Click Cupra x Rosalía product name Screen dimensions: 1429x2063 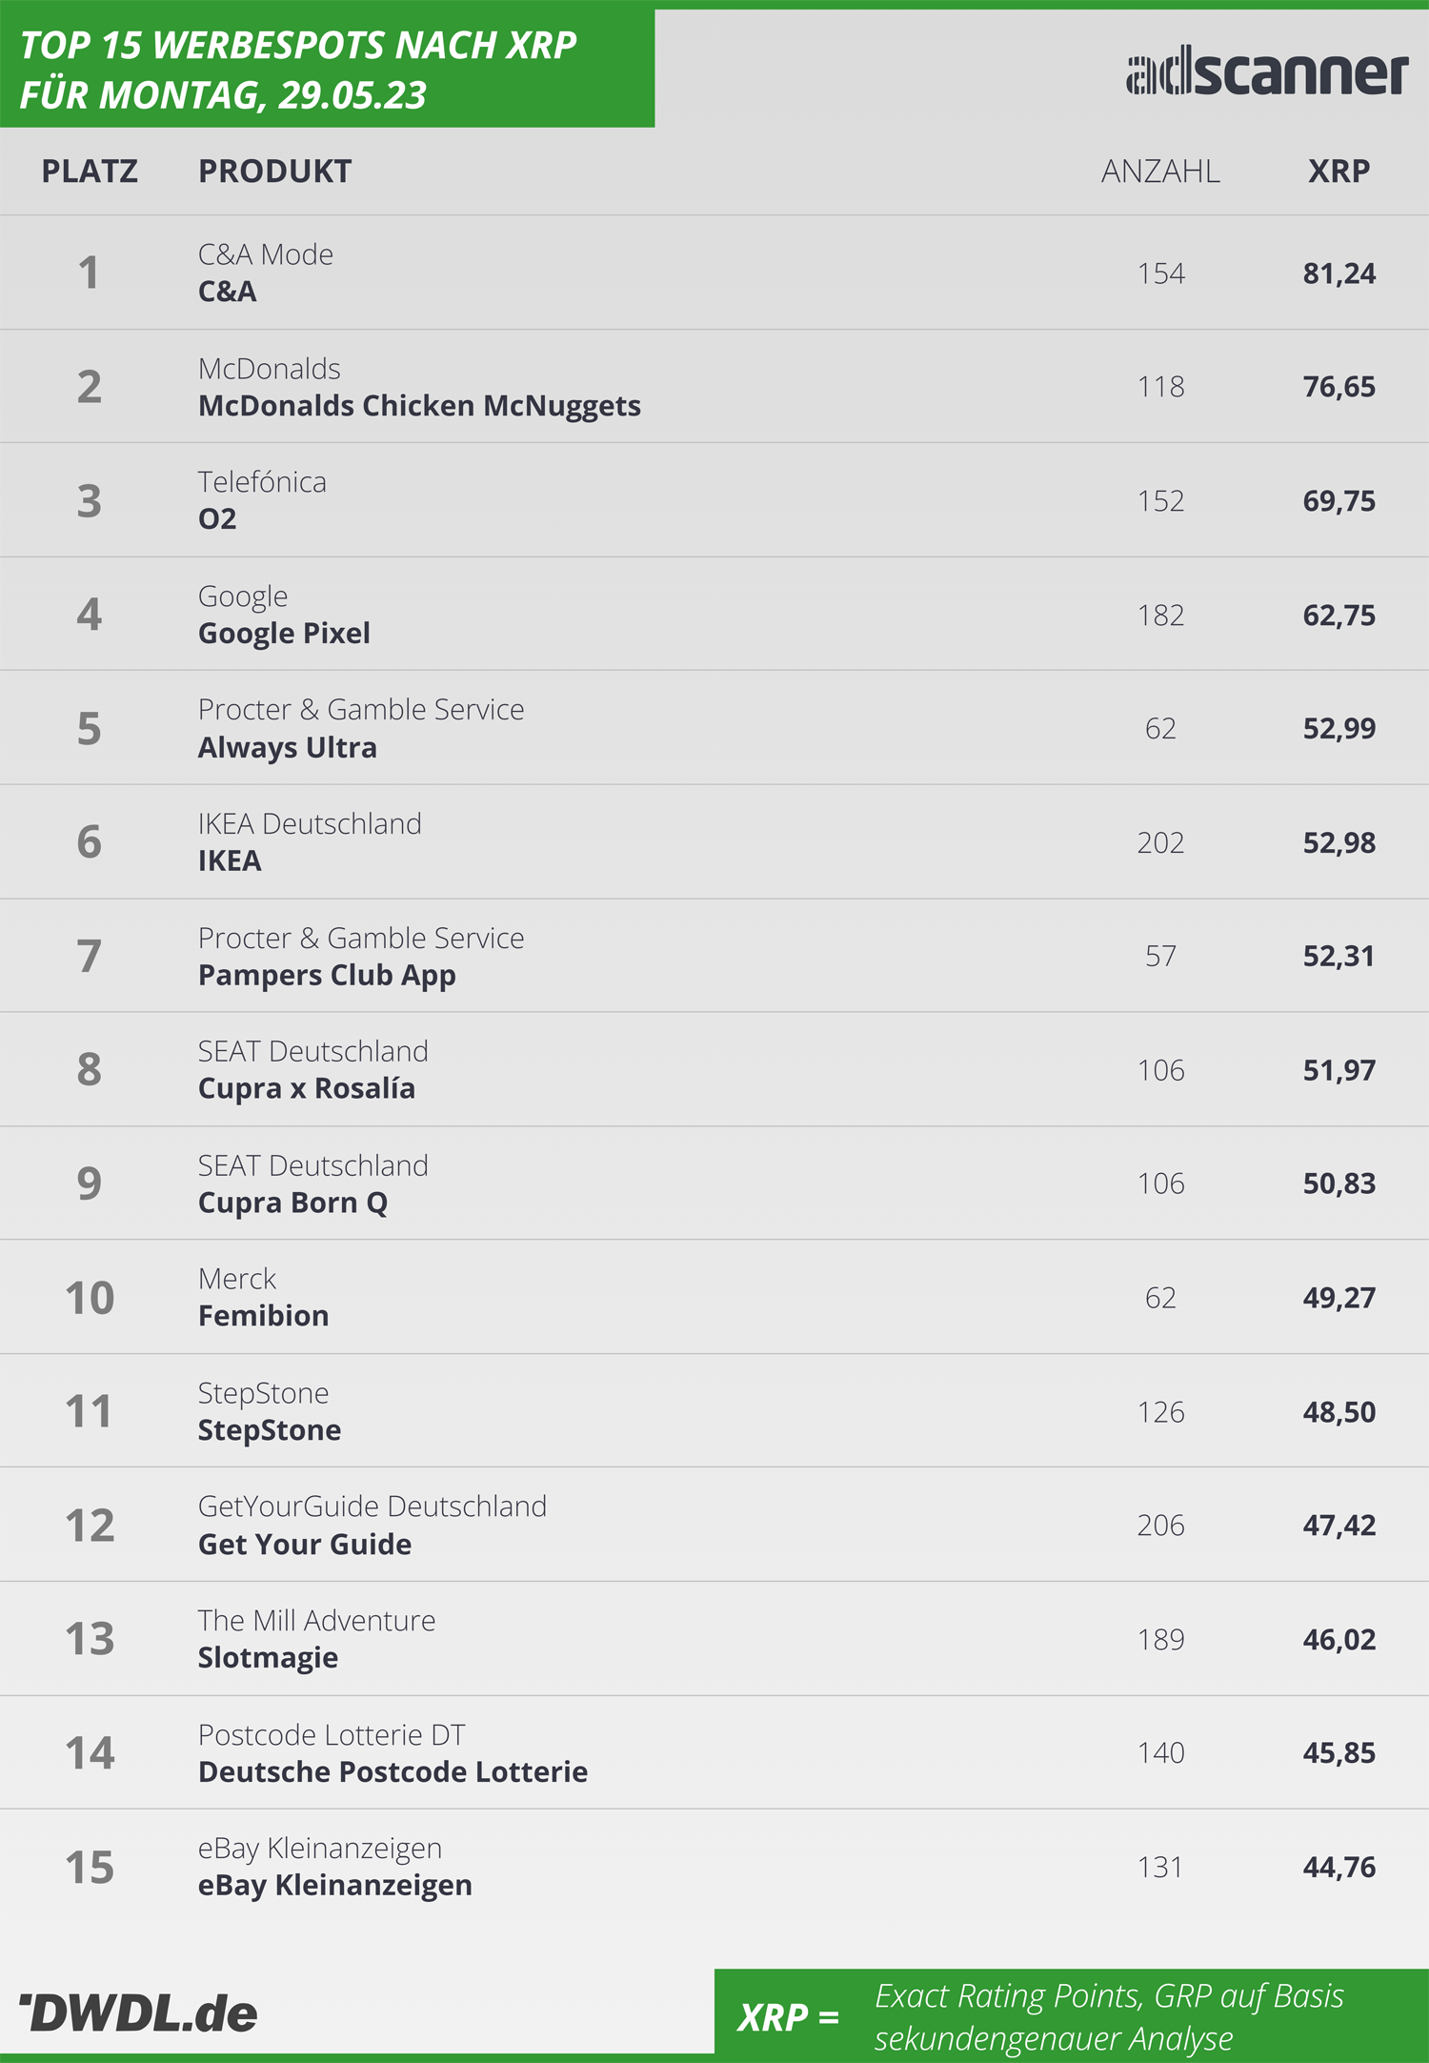[307, 1088]
